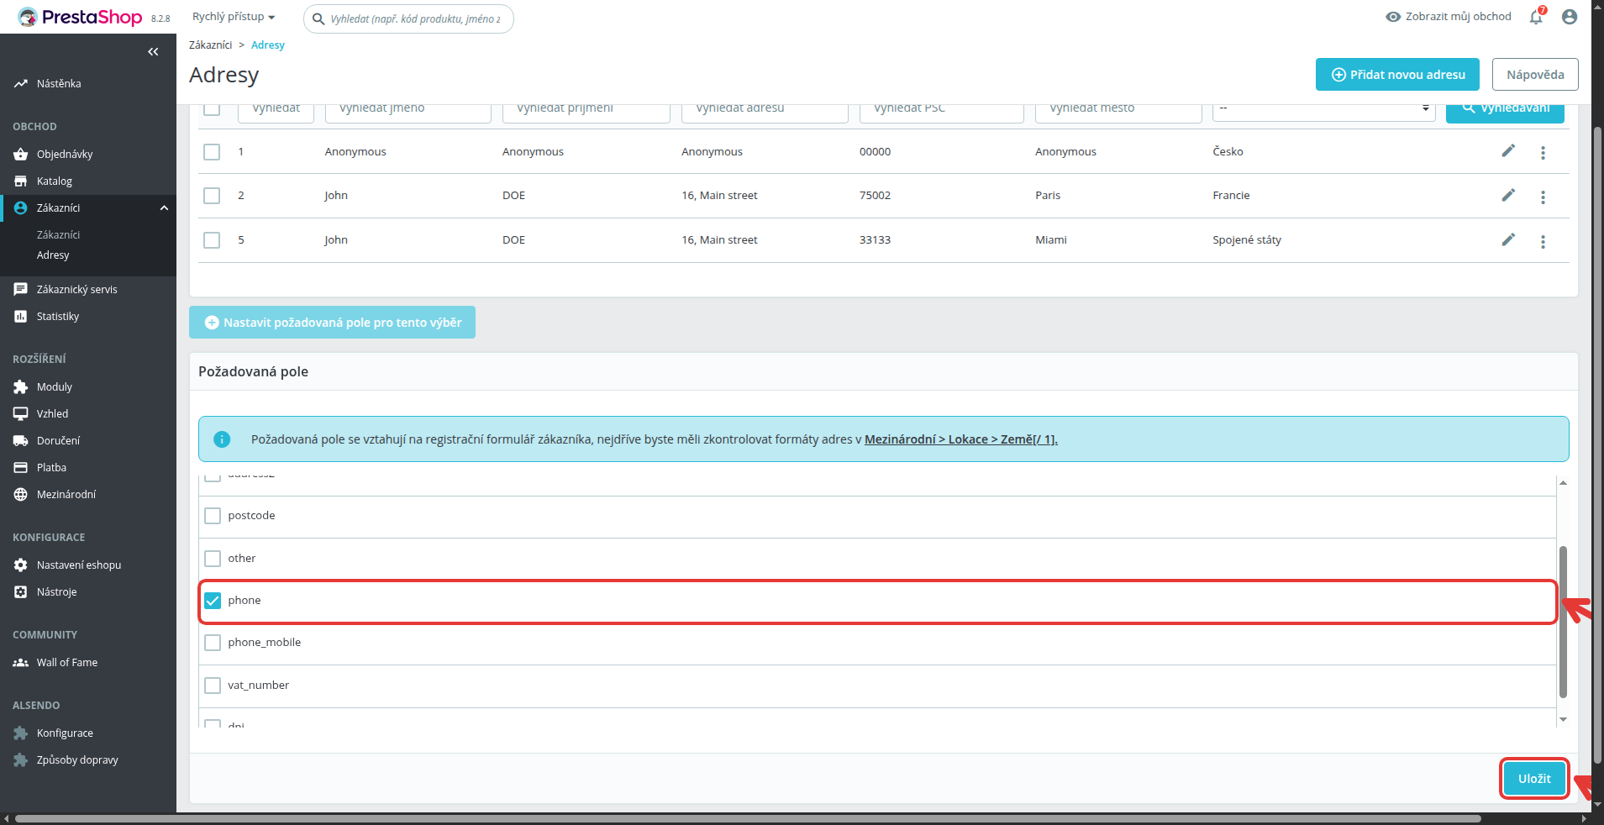
Task: Click the required fields list scrollbar thumb
Action: [x=1563, y=622]
